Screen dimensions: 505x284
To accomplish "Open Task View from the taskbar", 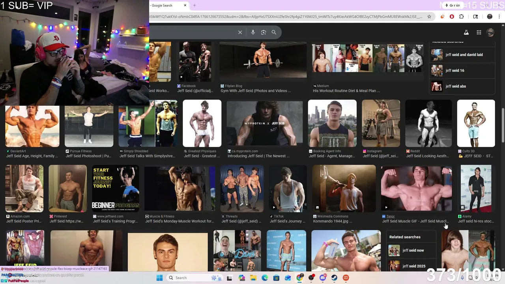I will click(230, 278).
